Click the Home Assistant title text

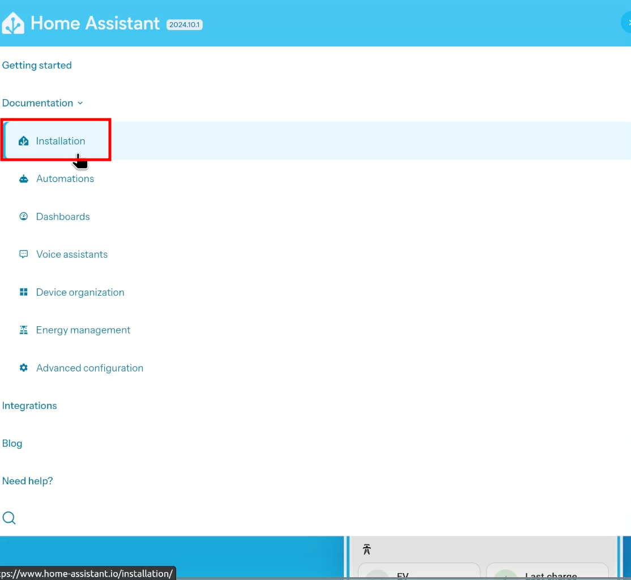click(x=95, y=23)
